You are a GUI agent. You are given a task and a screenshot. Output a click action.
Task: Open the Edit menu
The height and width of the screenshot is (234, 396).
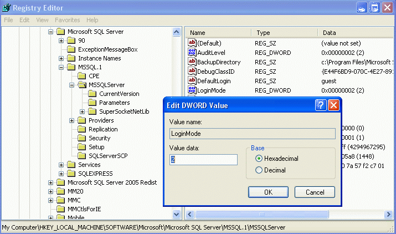coord(24,20)
